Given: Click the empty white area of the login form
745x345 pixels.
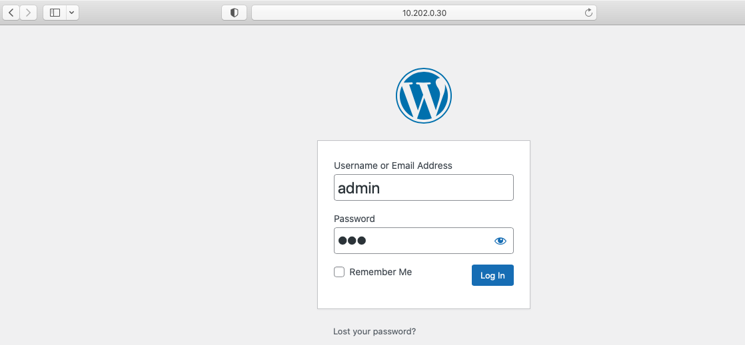Looking at the screenshot, I should pyautogui.click(x=424, y=298).
